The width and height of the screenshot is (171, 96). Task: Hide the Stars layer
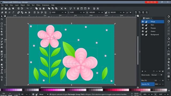coord(143,25)
